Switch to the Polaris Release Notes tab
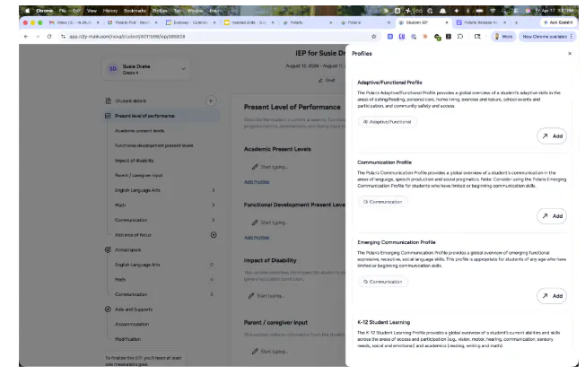Image resolution: width=585 pixels, height=375 pixels. coord(482,22)
